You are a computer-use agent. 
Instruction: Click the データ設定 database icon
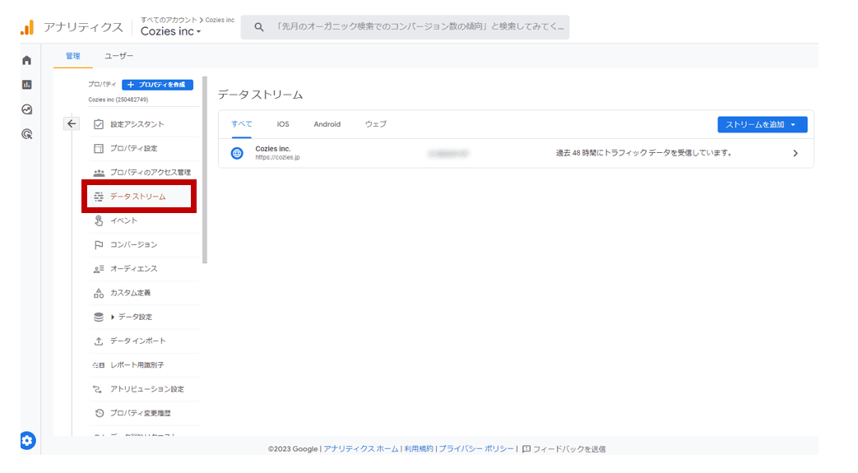point(99,317)
